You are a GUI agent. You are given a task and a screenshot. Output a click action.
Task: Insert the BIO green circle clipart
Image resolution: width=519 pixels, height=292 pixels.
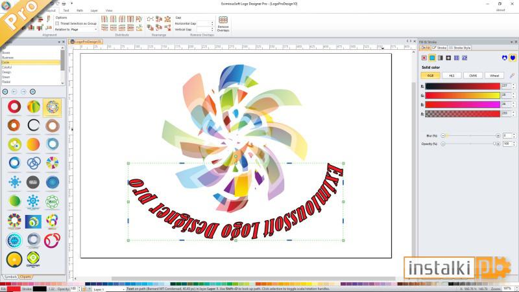pyautogui.click(x=52, y=201)
